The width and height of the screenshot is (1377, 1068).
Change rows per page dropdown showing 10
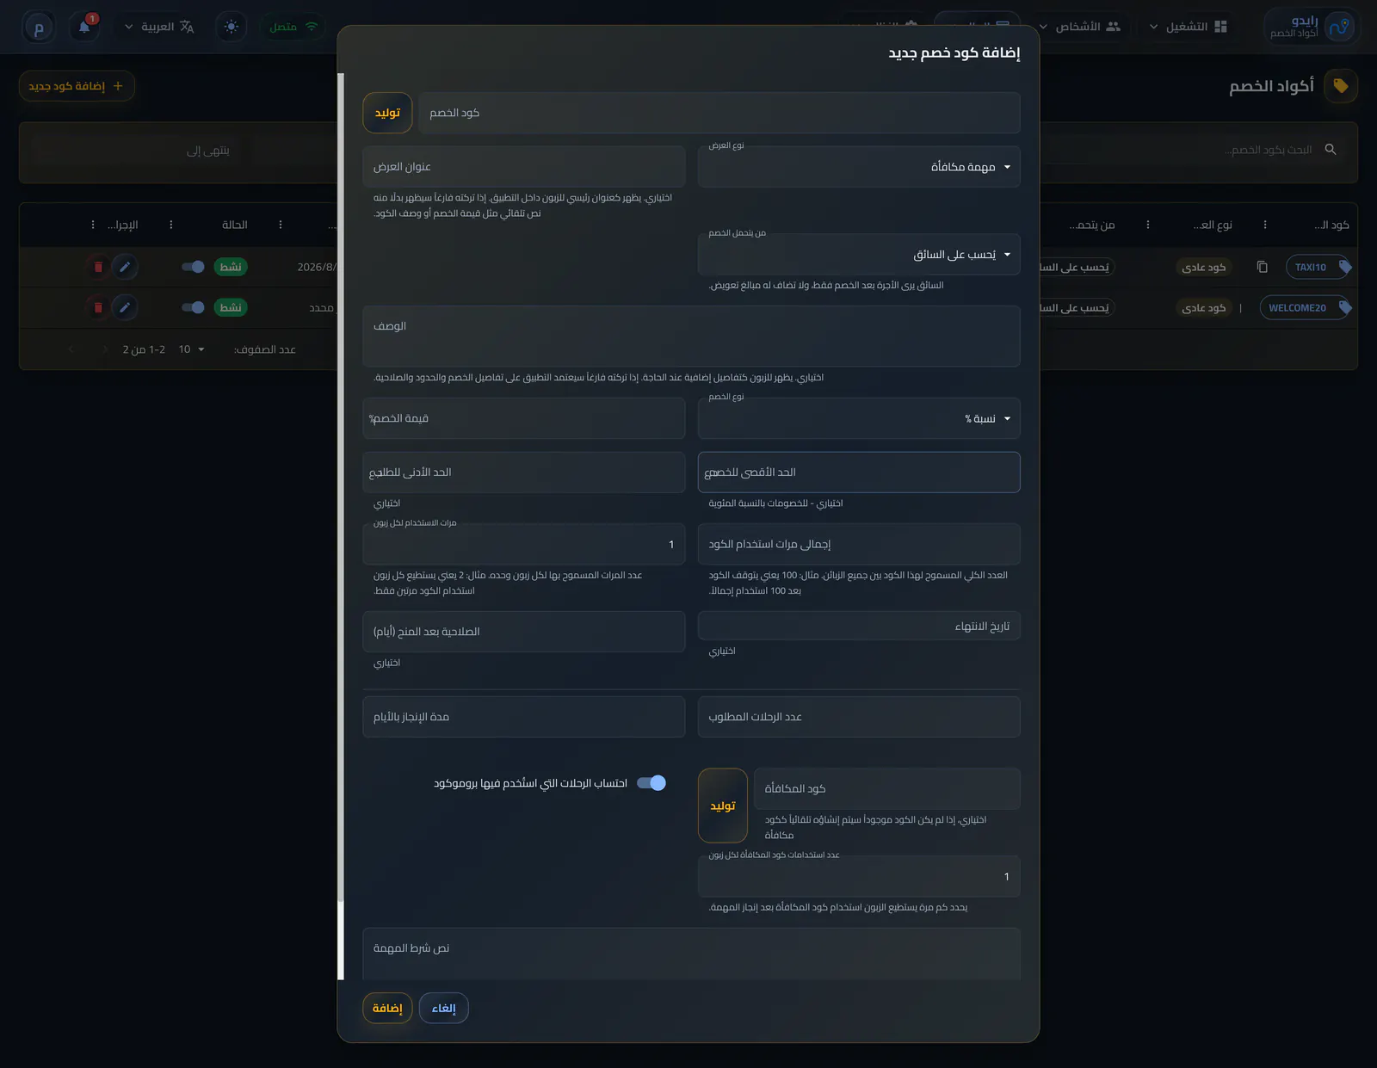[x=191, y=349]
